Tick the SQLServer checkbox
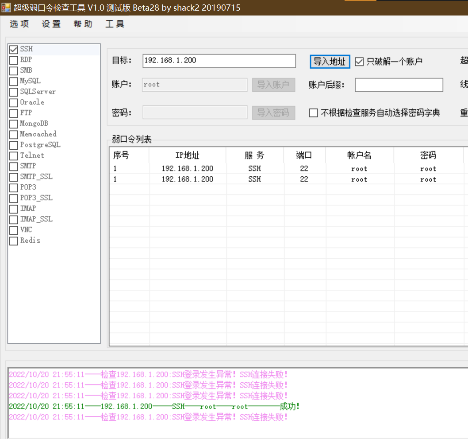Screen dimensions: 468x439 [x=14, y=92]
